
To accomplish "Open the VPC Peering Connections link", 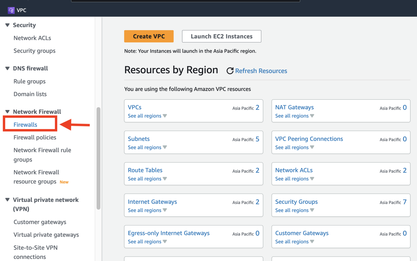I will pos(309,139).
